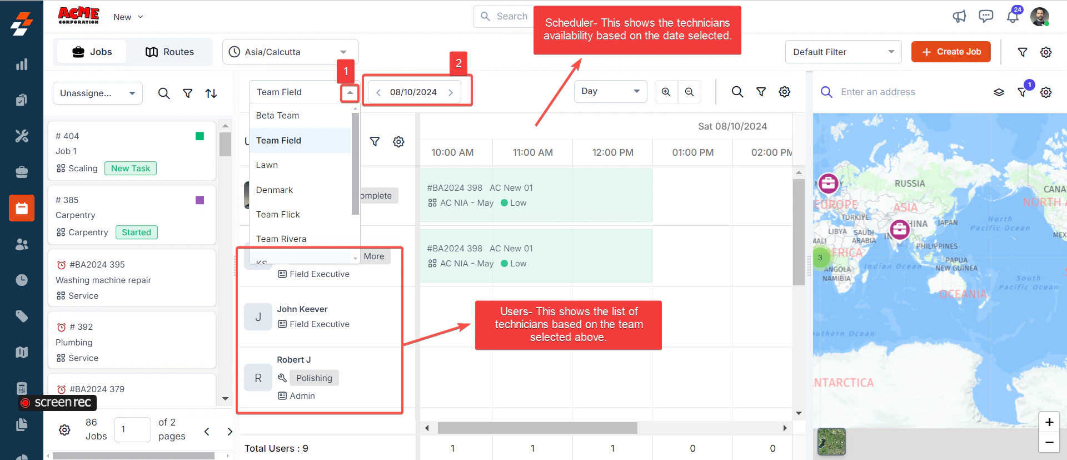
Task: Click the Create Job button
Action: [x=951, y=52]
